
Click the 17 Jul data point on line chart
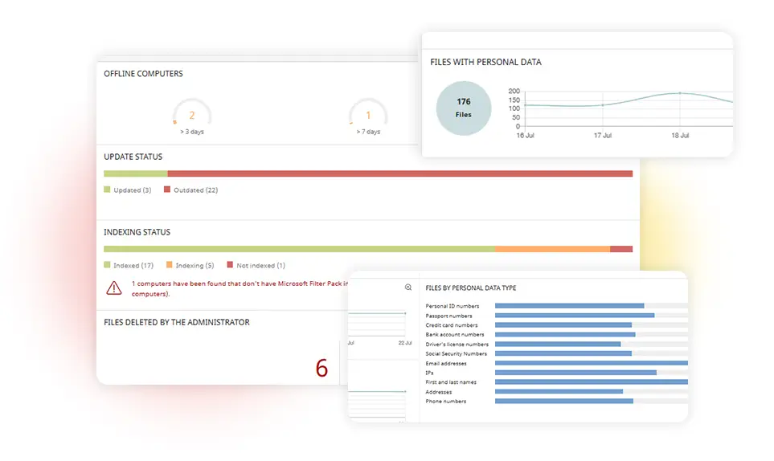(x=603, y=105)
